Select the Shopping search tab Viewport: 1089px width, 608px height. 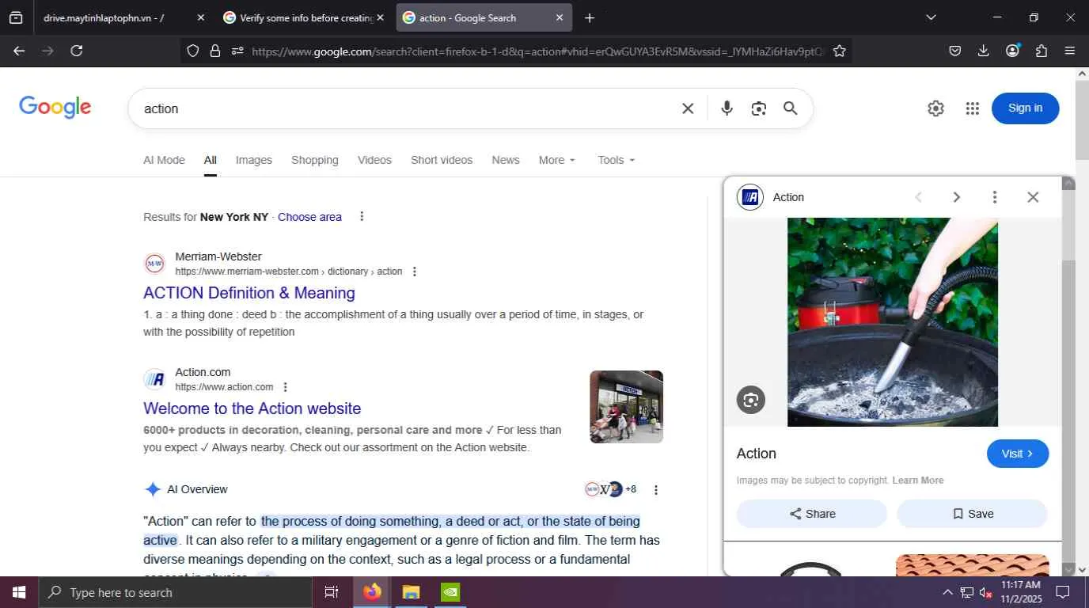click(315, 160)
